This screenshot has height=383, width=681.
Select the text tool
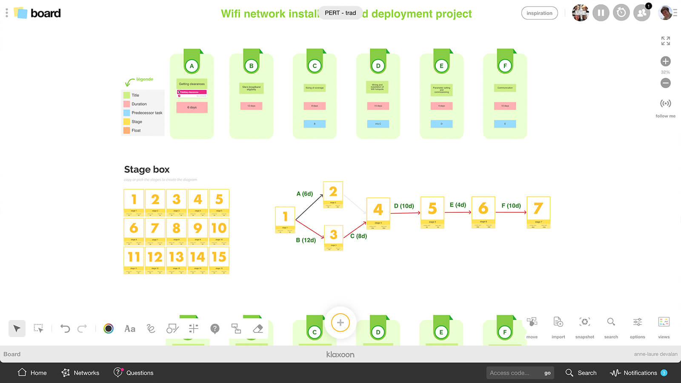coord(130,329)
